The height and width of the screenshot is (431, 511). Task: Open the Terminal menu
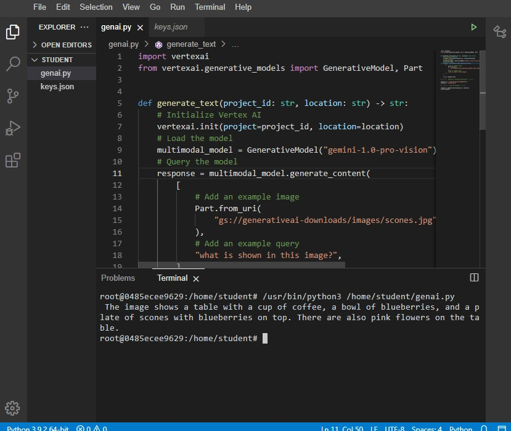pyautogui.click(x=210, y=7)
